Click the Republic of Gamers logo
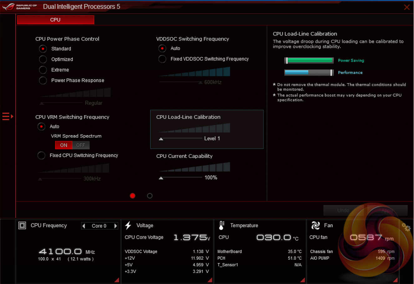This screenshot has width=414, height=284. (x=19, y=7)
